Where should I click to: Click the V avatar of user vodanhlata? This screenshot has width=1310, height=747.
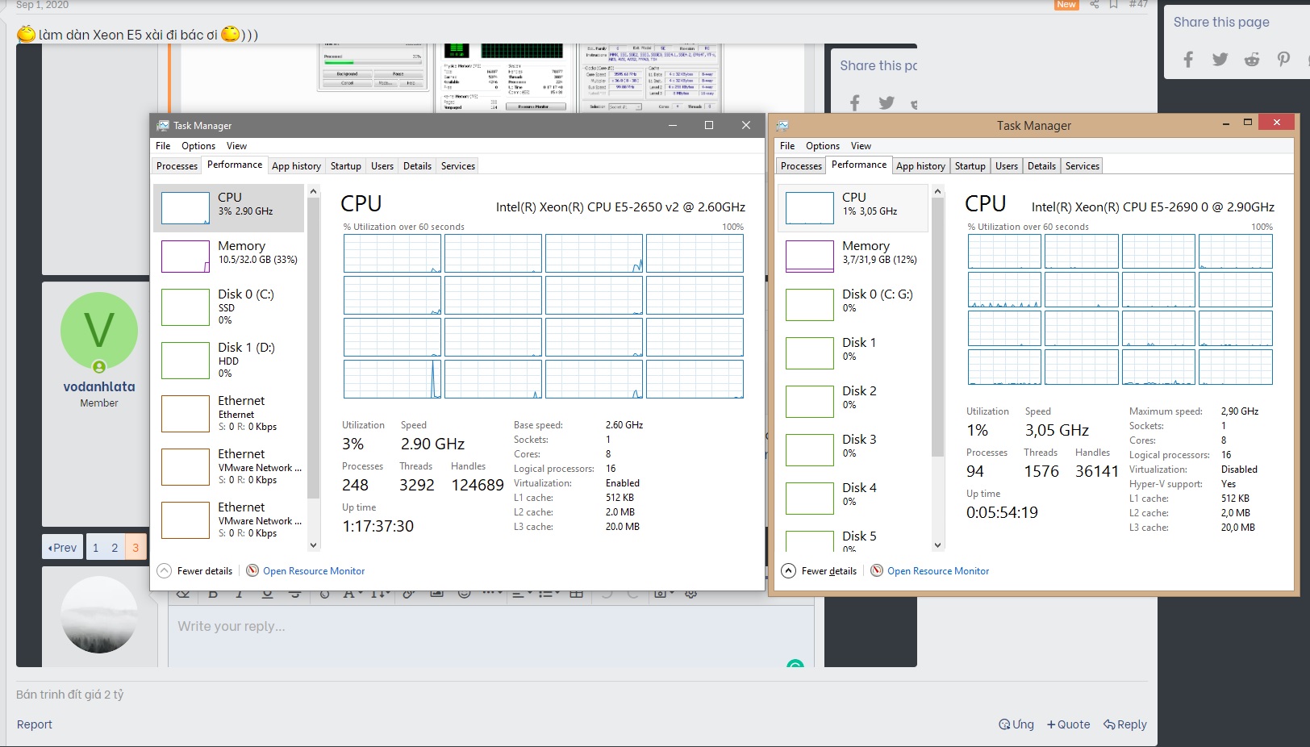(99, 331)
